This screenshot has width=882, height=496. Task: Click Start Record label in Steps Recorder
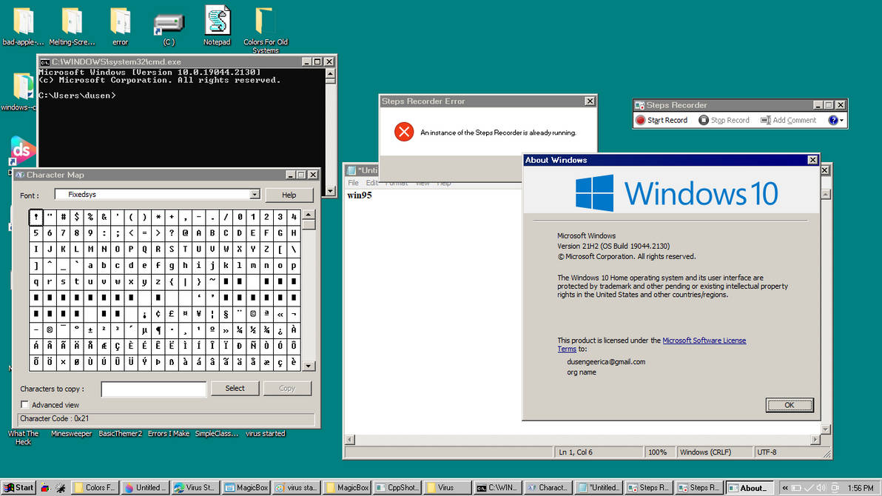pyautogui.click(x=667, y=120)
